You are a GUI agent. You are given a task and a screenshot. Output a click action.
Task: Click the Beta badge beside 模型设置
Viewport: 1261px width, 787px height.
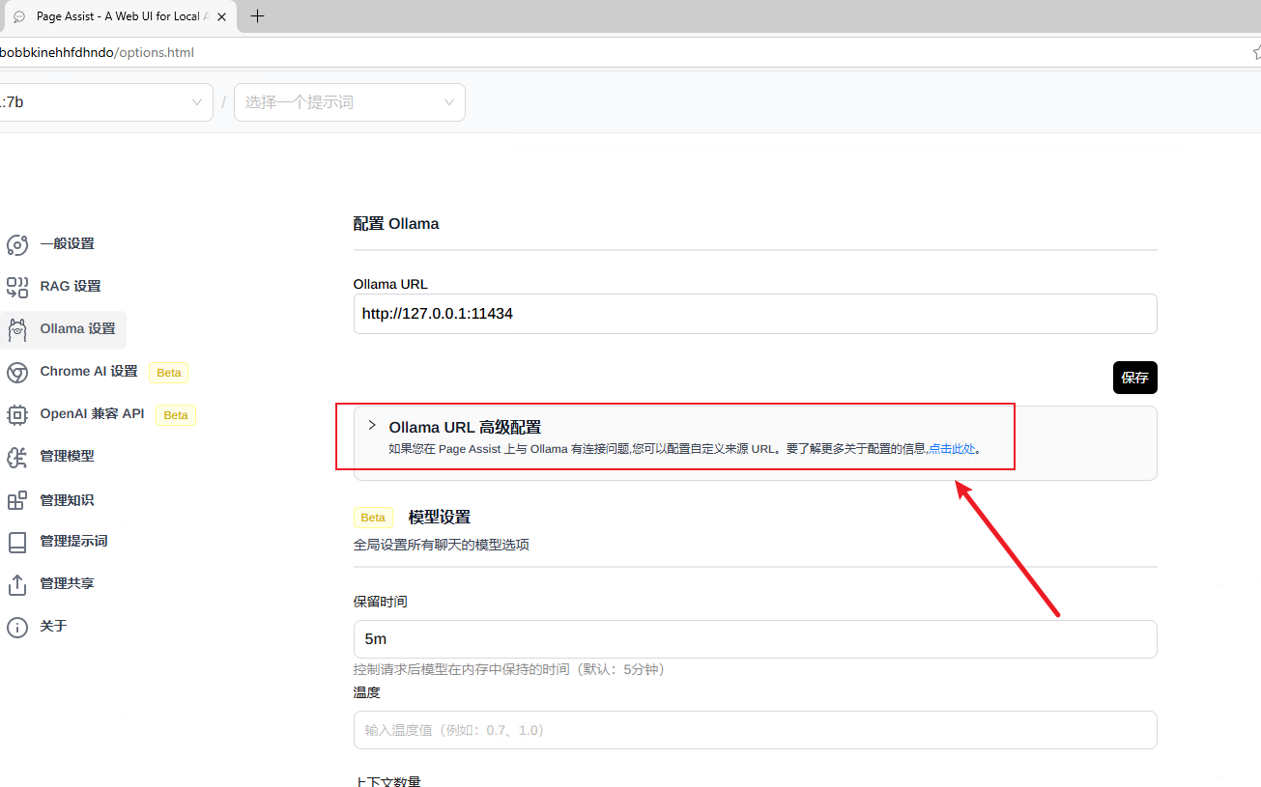373,518
